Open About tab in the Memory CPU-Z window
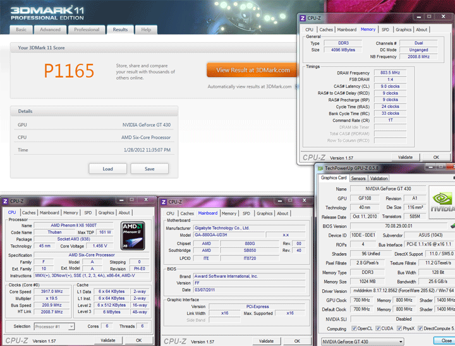 tap(422, 30)
